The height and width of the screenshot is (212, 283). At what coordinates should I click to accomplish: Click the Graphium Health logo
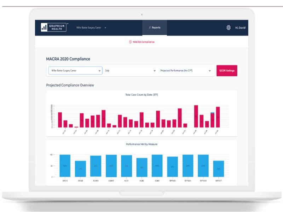tap(54, 28)
